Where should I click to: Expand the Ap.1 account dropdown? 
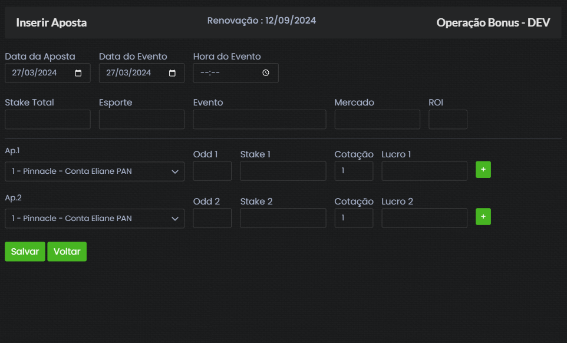pos(94,171)
